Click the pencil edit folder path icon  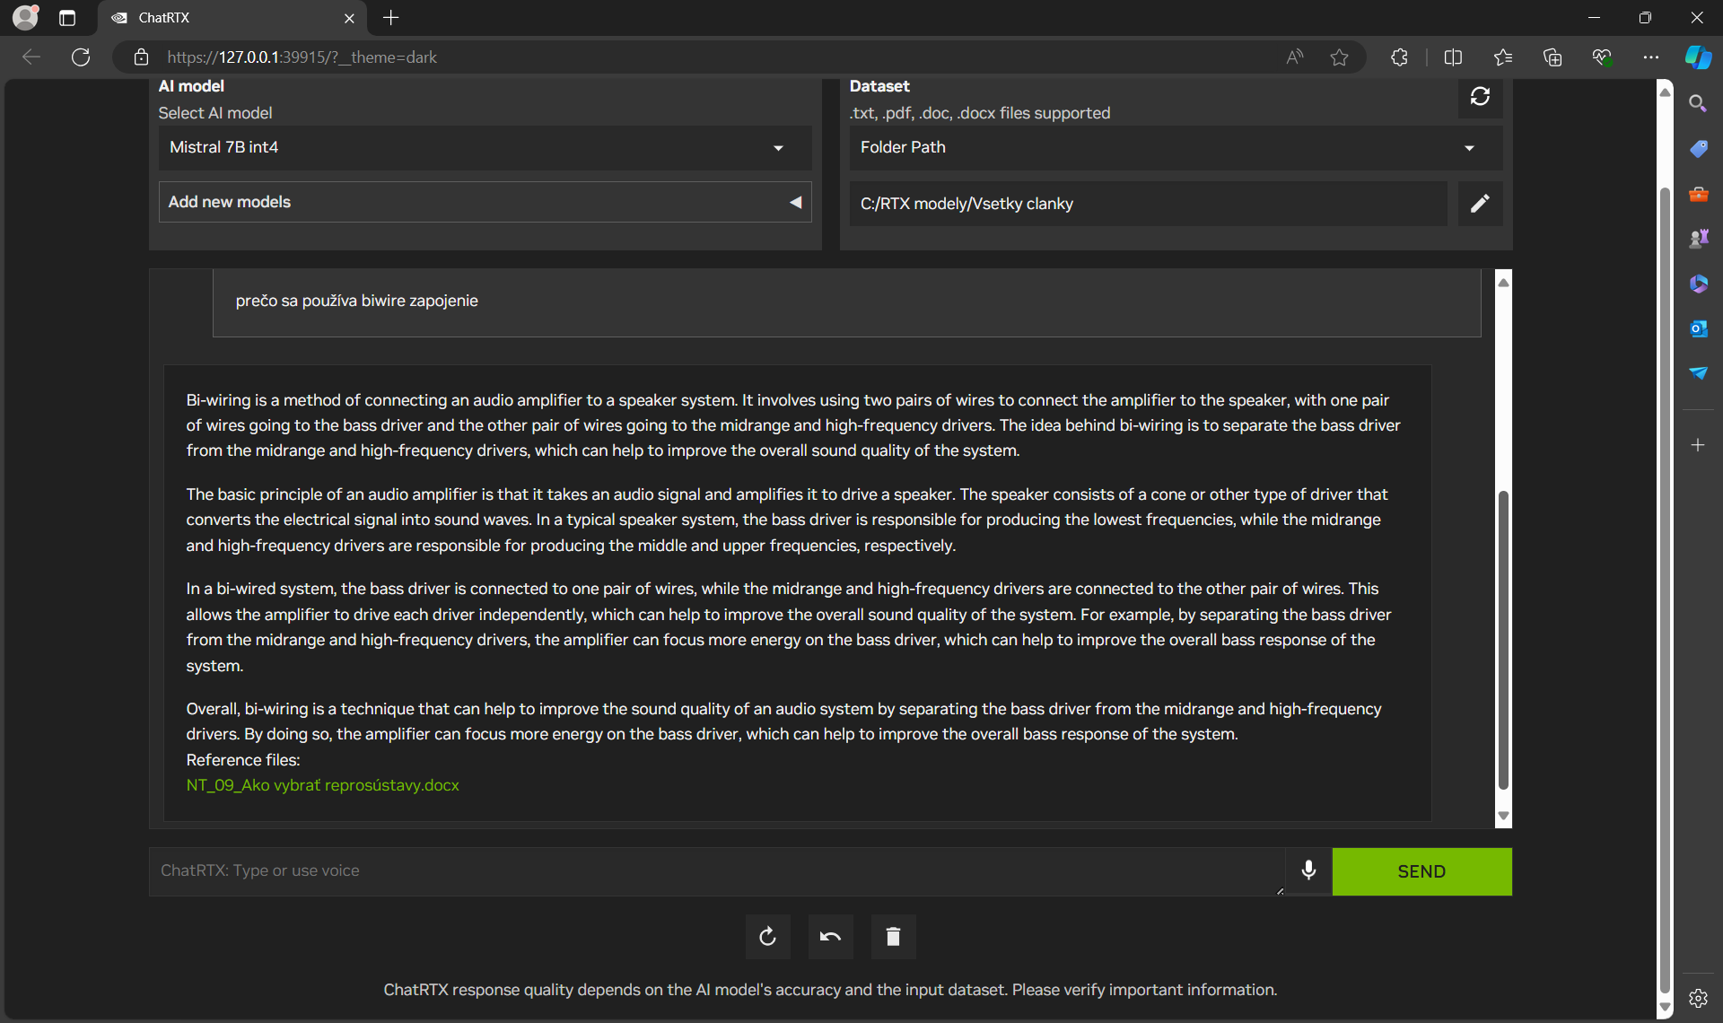[1480, 204]
